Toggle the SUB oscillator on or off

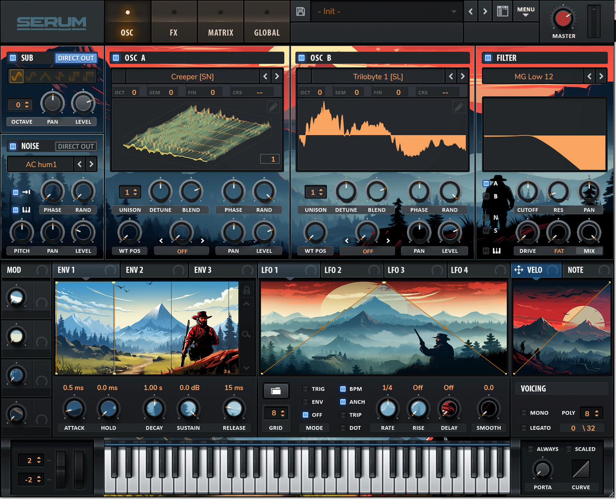[13, 58]
